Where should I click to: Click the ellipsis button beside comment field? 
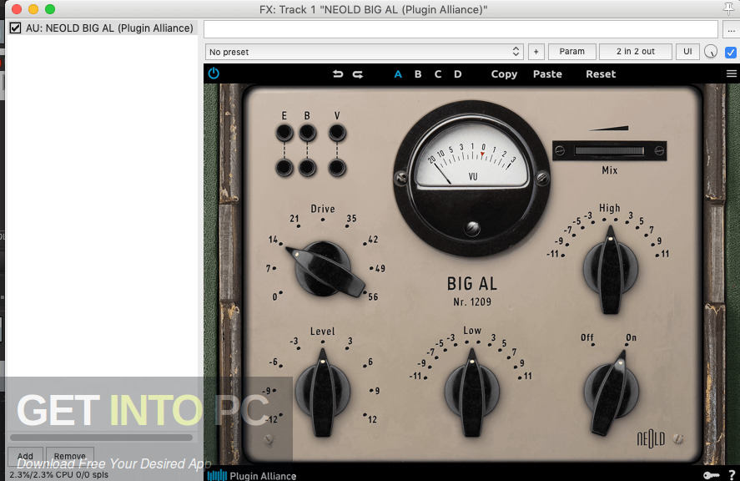[x=731, y=30]
